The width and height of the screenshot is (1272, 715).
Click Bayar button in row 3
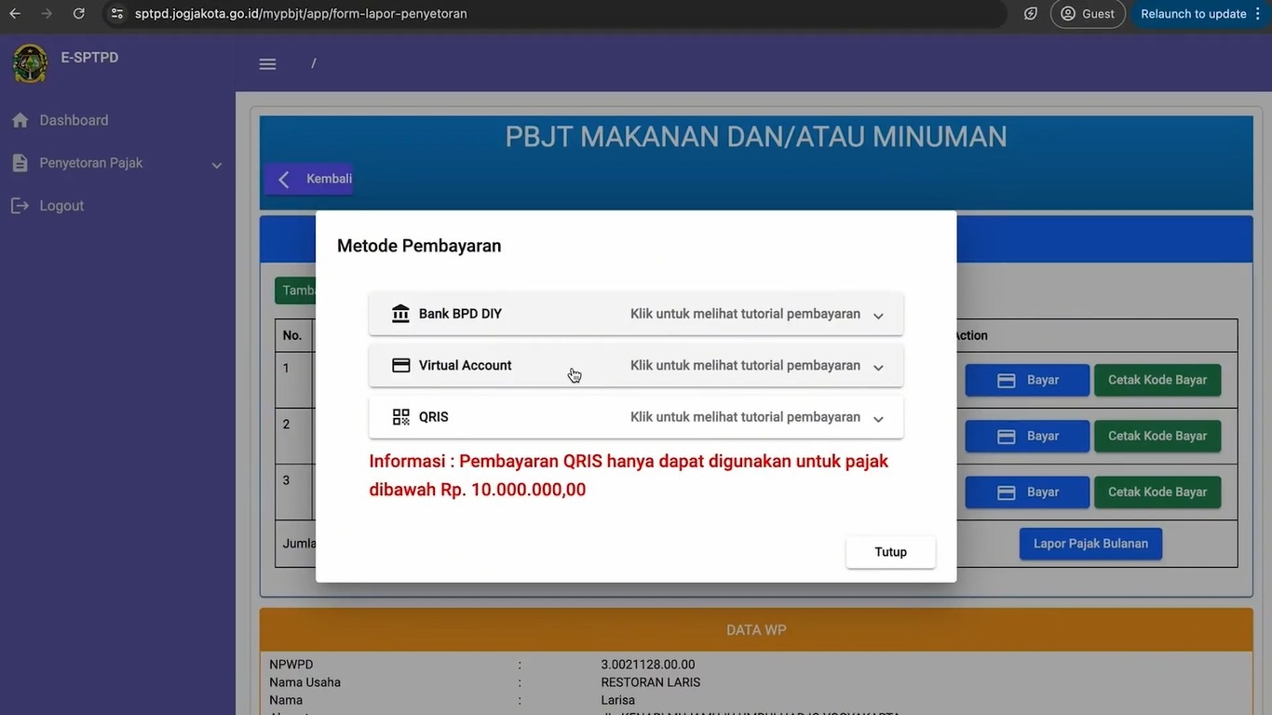click(x=1027, y=492)
